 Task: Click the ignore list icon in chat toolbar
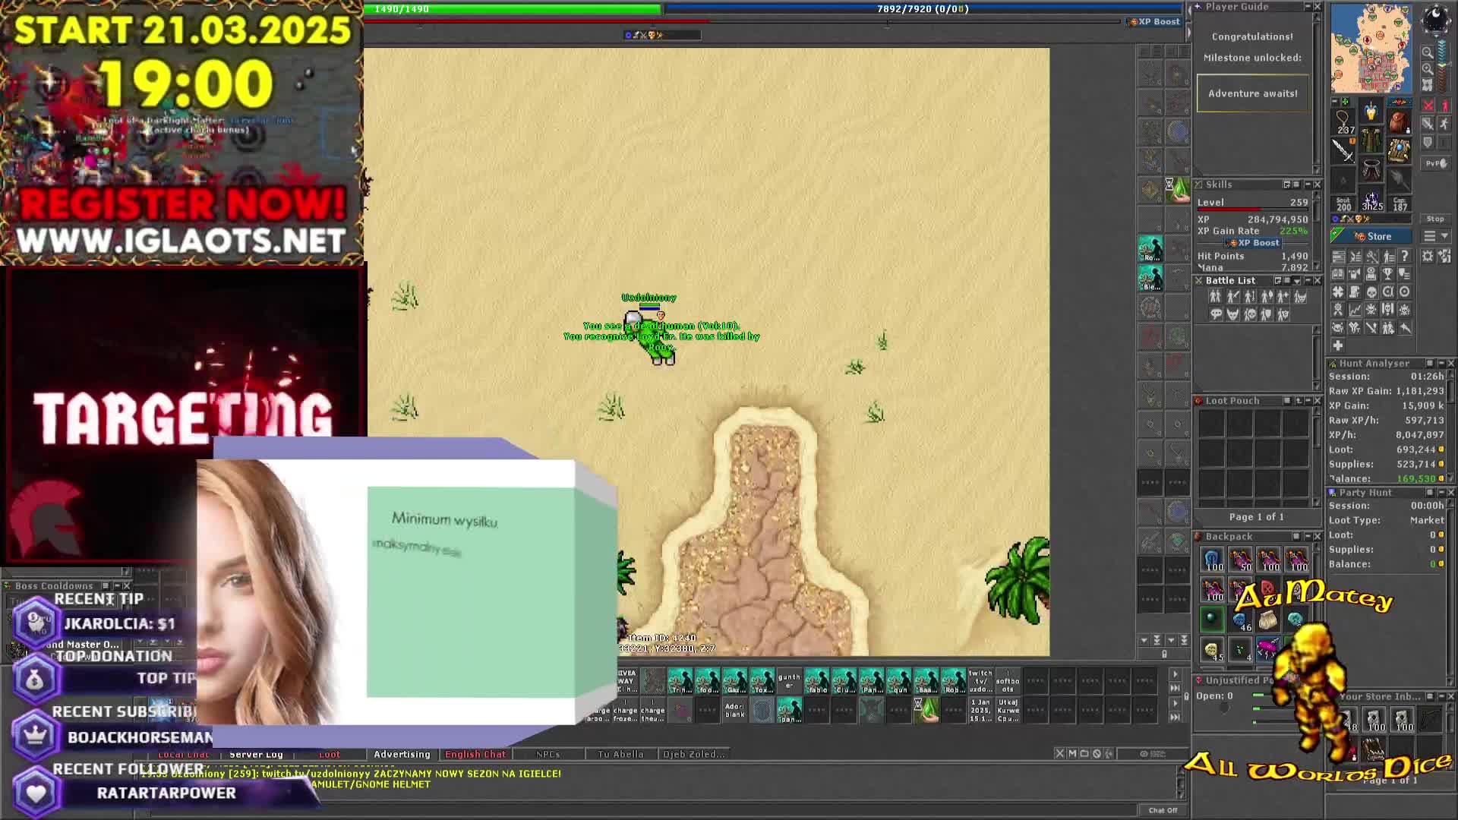pyautogui.click(x=1097, y=754)
